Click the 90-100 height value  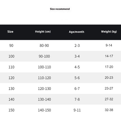pyautogui.click(x=44, y=56)
